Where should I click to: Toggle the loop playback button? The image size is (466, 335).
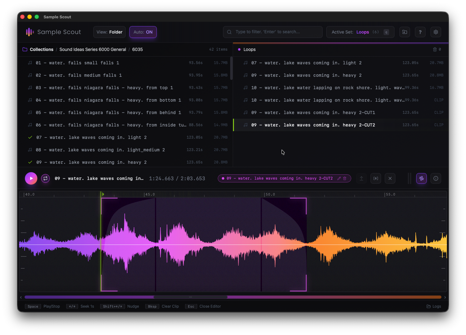(x=45, y=178)
